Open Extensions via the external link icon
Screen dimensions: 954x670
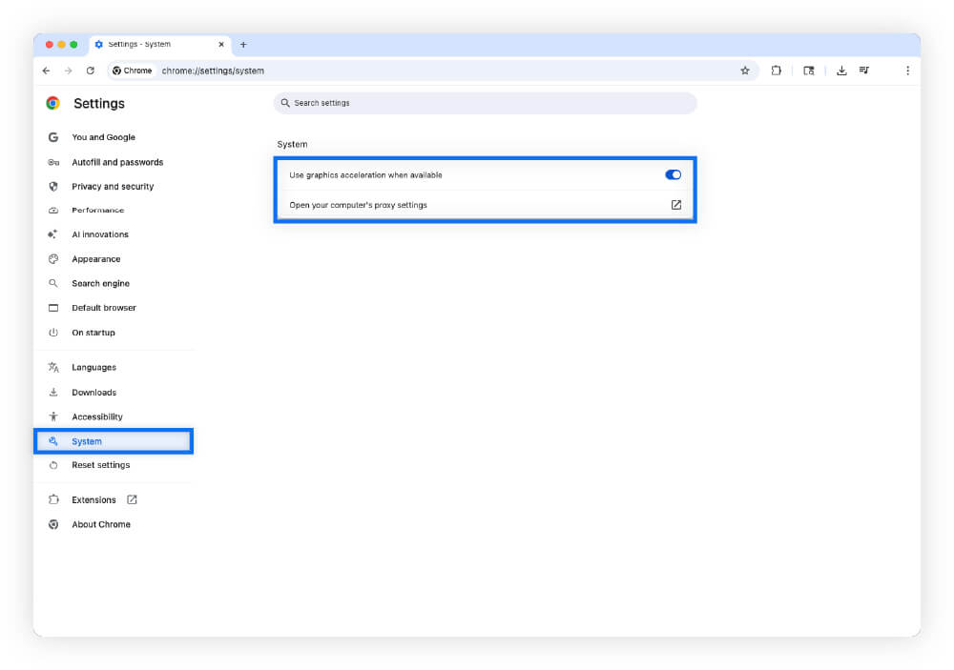point(130,498)
